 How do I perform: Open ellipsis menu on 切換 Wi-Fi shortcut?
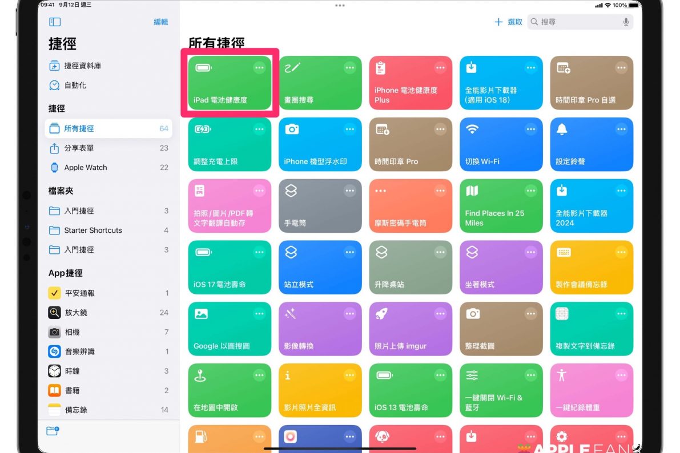pyautogui.click(x=531, y=130)
